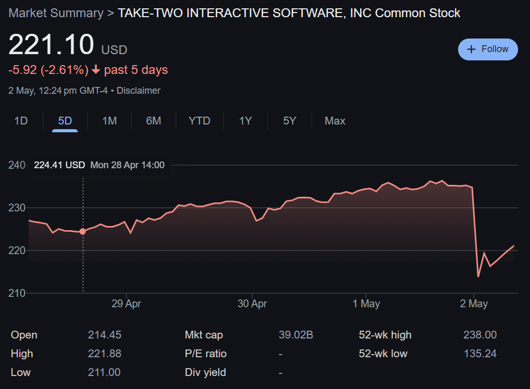This screenshot has height=389, width=530.
Task: View the Max chart range
Action: 335,121
